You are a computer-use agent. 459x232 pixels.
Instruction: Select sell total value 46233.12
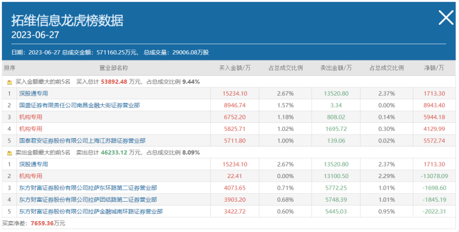[x=114, y=153]
